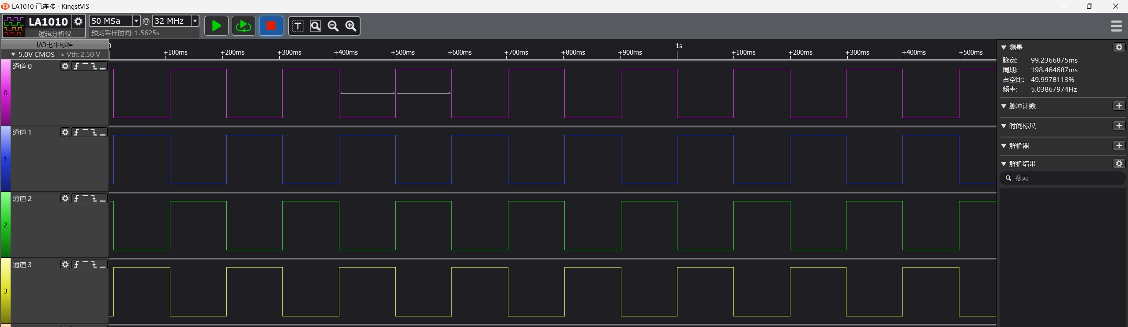Click the blue color bar of channel 1

(5, 159)
